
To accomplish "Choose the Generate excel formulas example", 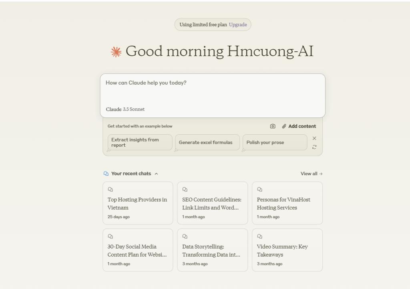I will click(x=207, y=142).
